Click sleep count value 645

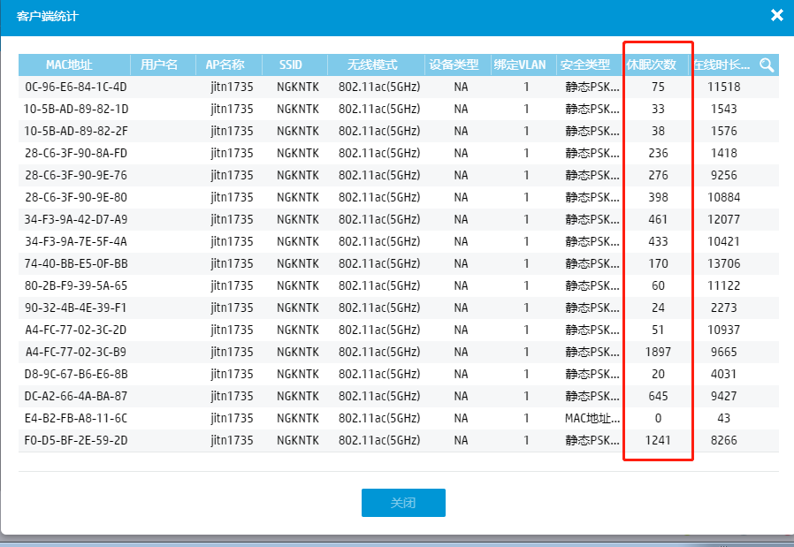(x=658, y=396)
